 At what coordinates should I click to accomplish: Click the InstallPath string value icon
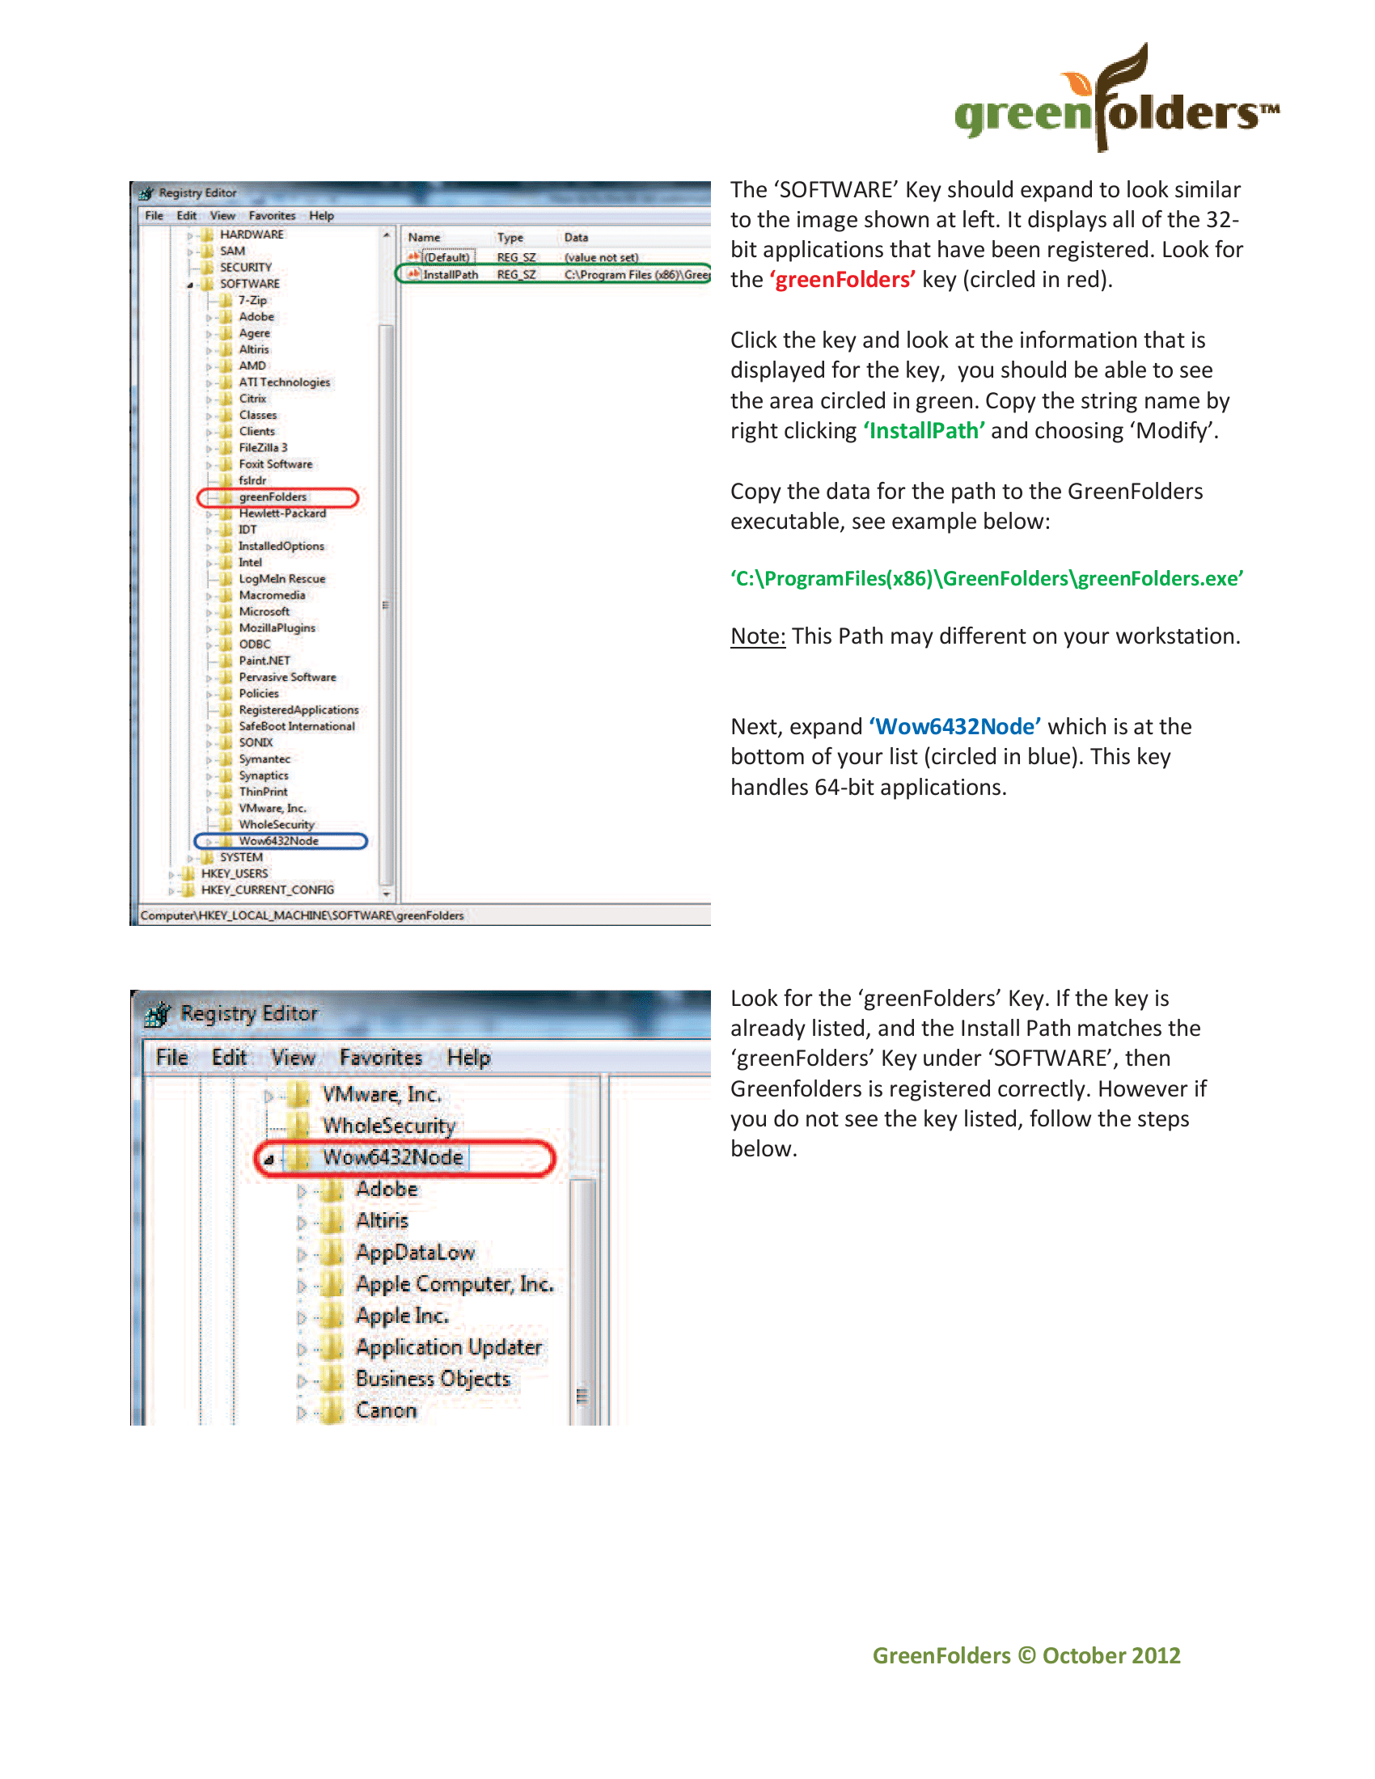pyautogui.click(x=414, y=274)
